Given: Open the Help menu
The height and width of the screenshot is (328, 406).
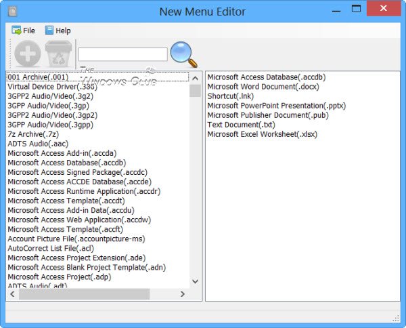Looking at the screenshot, I should coord(58,30).
